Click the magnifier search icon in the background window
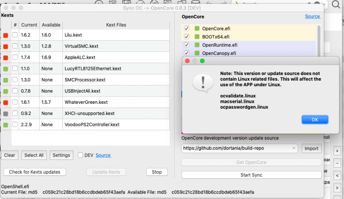This screenshot has height=199, width=344. (x=335, y=5)
